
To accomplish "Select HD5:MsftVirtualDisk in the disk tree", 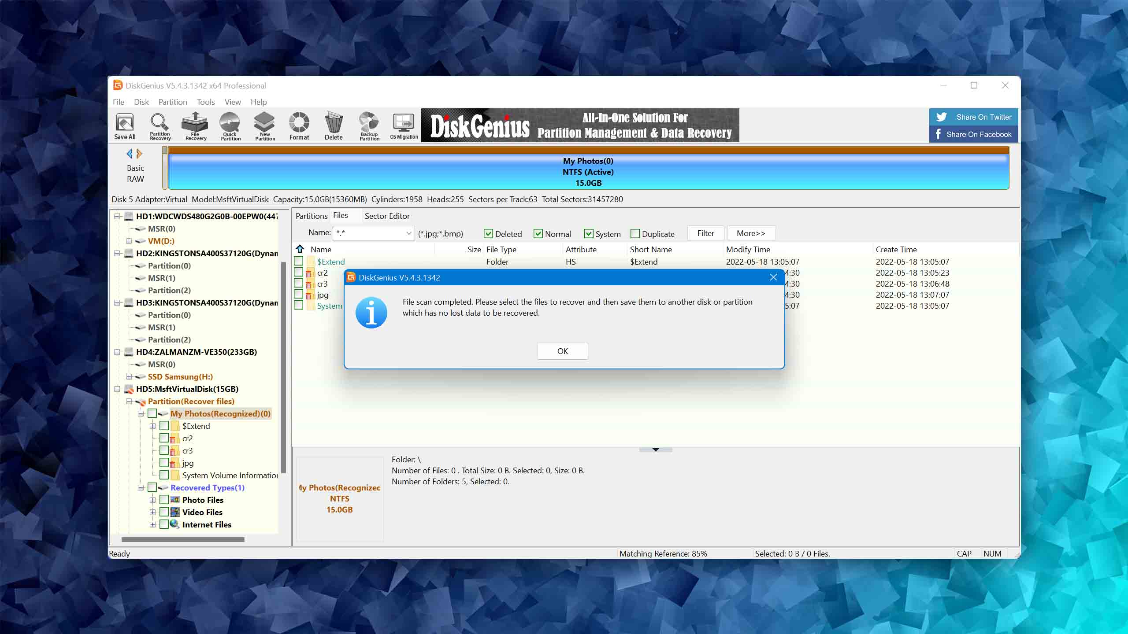I will click(x=187, y=389).
